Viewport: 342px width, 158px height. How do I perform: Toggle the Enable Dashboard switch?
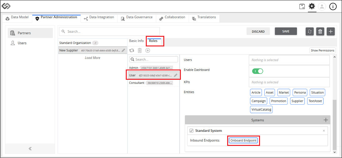click(258, 71)
